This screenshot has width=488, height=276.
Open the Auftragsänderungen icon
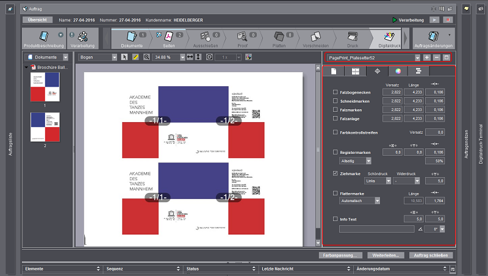(432, 36)
